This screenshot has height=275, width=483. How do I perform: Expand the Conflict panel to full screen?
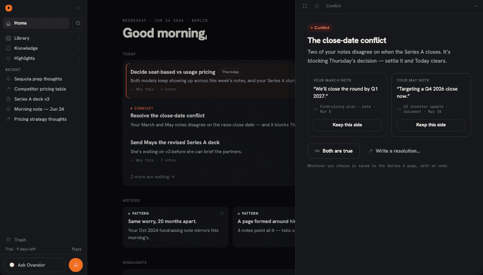click(305, 6)
